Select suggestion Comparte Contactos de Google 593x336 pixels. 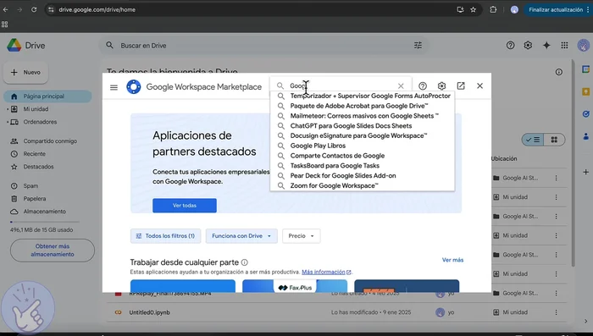click(x=363, y=156)
